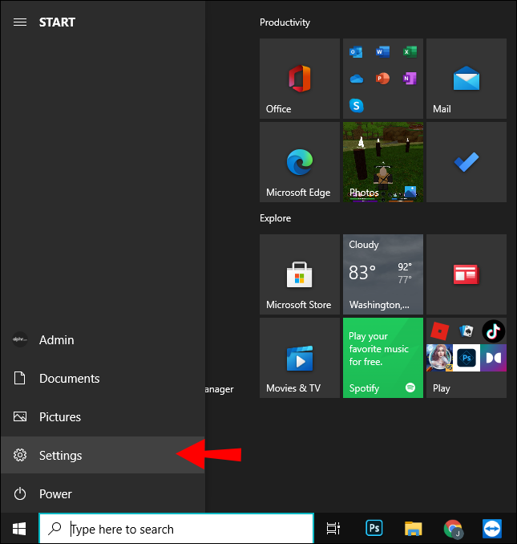Open TikTok in the Play tile
Viewport: 517px width, 544px height.
pyautogui.click(x=494, y=331)
